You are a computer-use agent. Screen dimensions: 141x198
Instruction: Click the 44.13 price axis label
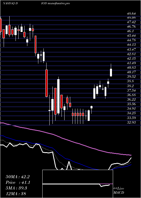coord(131,45)
